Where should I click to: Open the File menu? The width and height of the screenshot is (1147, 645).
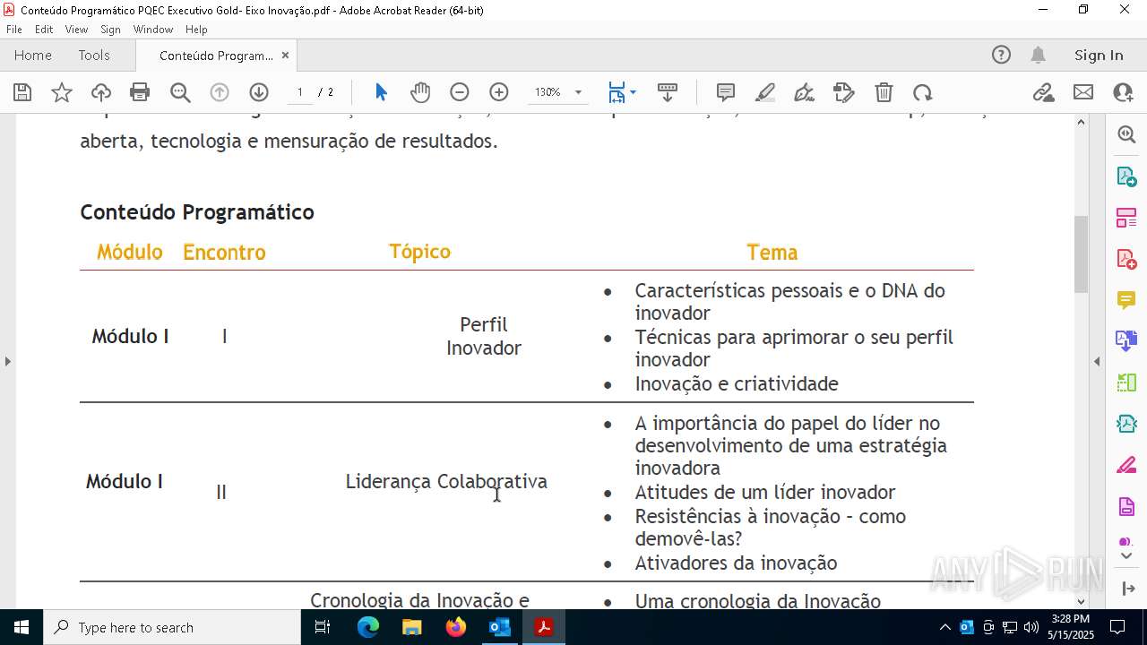click(x=14, y=30)
